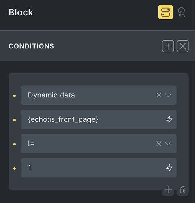Image resolution: width=195 pixels, height=203 pixels.
Task: Open dynamic data picker for {echo:is_front_page} field
Action: coord(169,119)
